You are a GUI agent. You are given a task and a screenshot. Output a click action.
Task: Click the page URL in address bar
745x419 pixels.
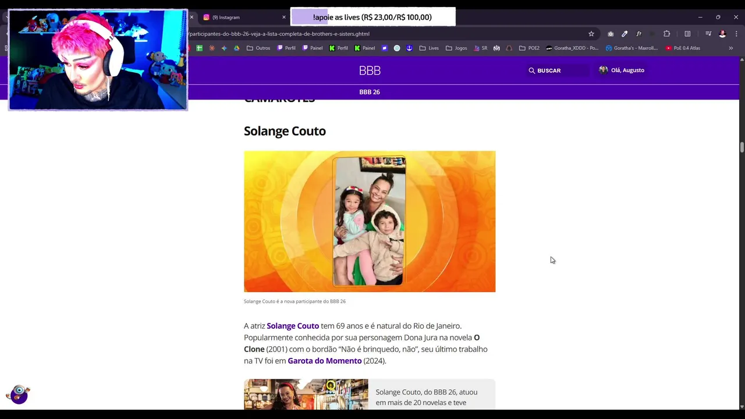coord(279,34)
